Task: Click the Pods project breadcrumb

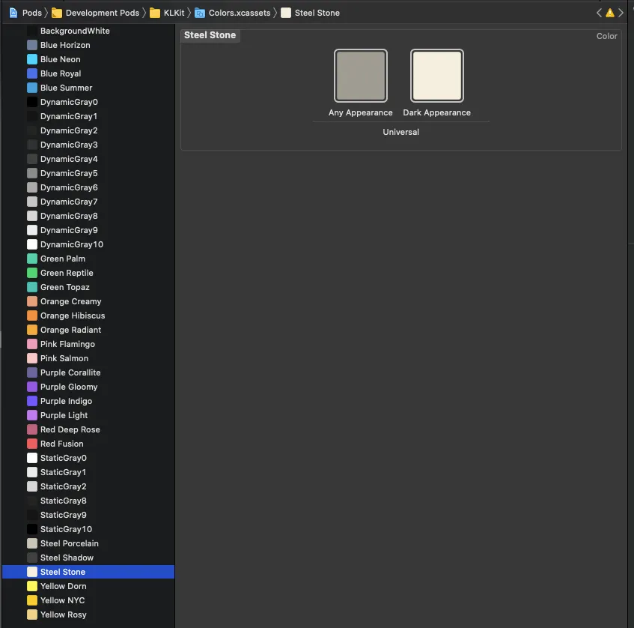Action: click(25, 13)
